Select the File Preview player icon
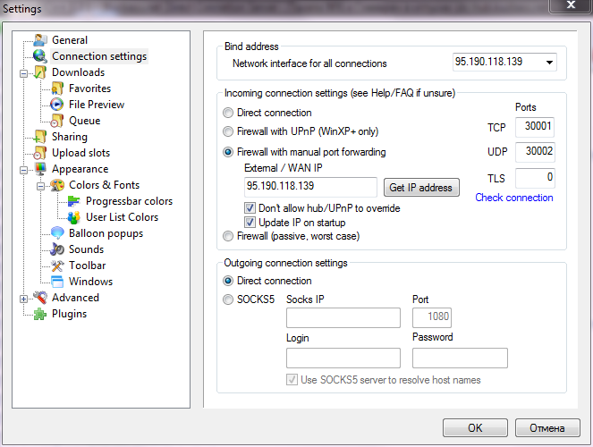 pos(57,105)
